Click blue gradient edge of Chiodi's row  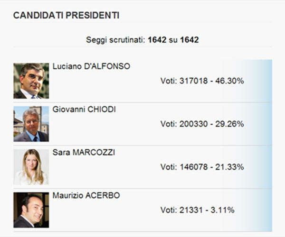click(266, 124)
